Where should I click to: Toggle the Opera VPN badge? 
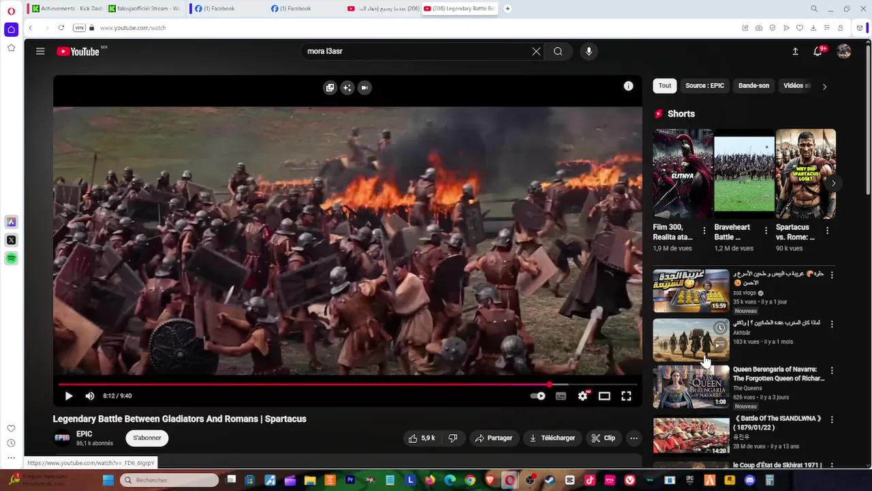pos(79,28)
